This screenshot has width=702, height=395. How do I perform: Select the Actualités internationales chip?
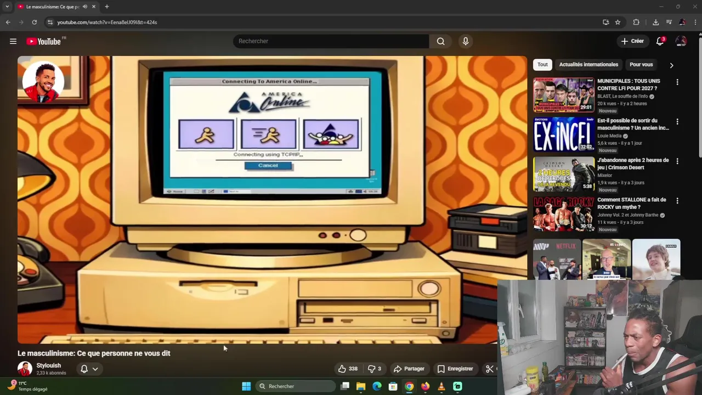point(588,65)
